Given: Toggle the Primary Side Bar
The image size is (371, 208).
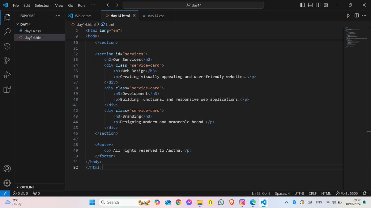Looking at the screenshot, I should tap(302, 5).
